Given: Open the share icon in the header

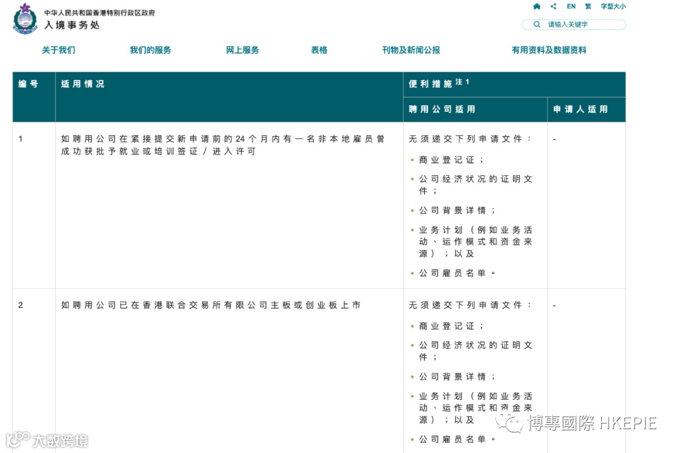Looking at the screenshot, I should [553, 6].
